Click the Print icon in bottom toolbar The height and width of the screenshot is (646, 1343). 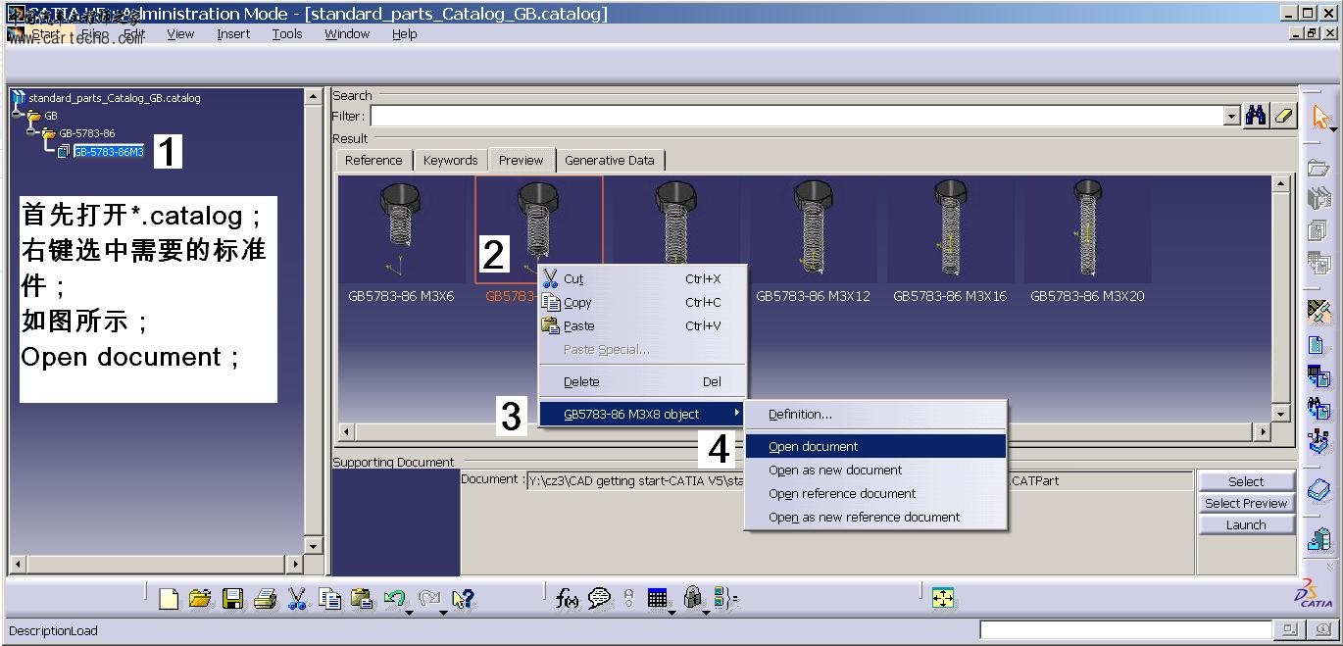(x=265, y=598)
